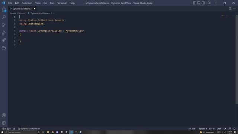The height and width of the screenshot is (134, 238).
Task: Open the Selection menu
Action: coord(27,3)
